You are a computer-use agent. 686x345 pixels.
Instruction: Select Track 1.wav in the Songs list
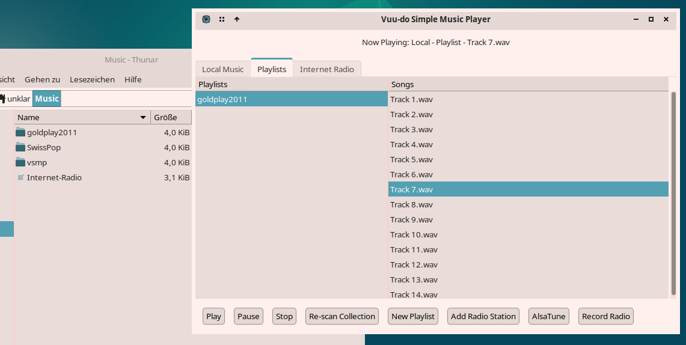pyautogui.click(x=528, y=99)
